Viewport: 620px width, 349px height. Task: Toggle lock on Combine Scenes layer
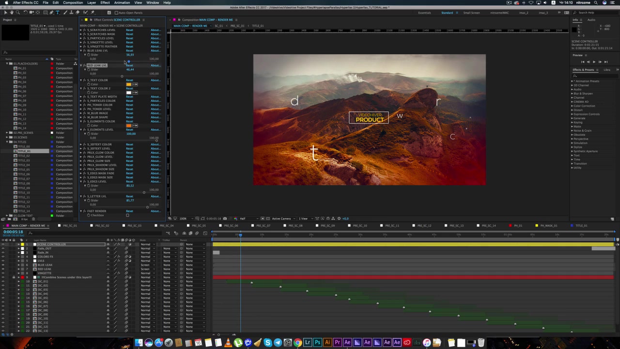(14, 277)
